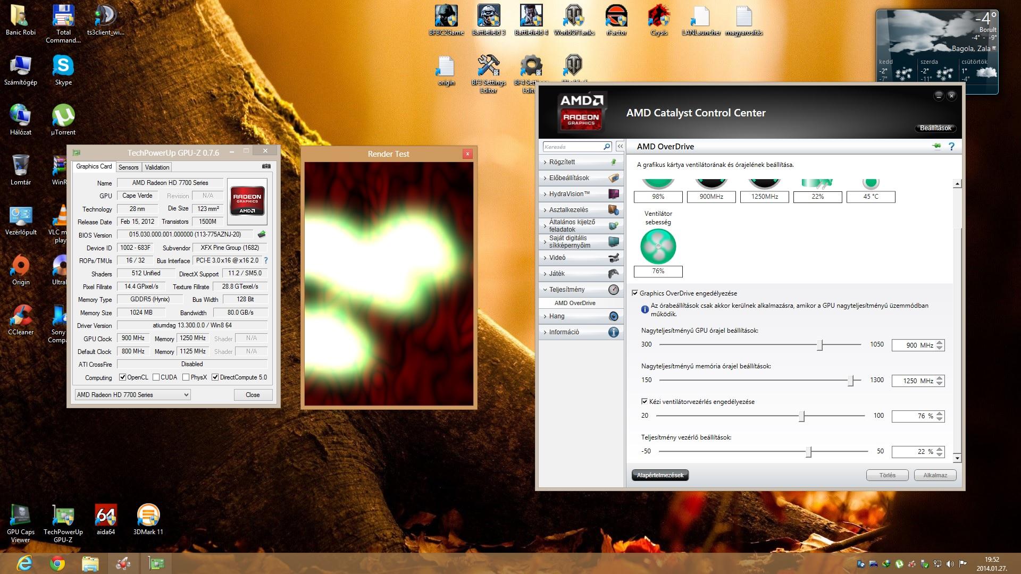This screenshot has height=574, width=1021.
Task: Click the GPU-Z taskbar icon
Action: tap(156, 563)
